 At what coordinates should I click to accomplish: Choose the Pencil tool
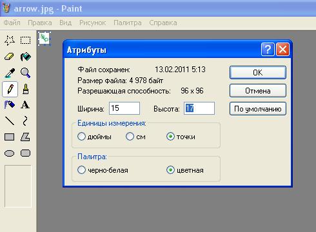(x=10, y=89)
